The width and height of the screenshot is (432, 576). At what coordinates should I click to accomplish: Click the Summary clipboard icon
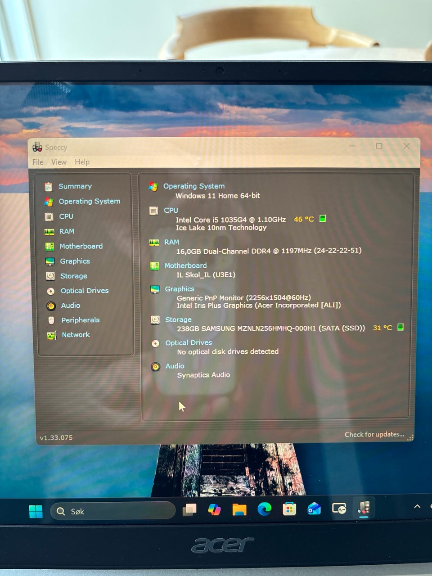49,187
